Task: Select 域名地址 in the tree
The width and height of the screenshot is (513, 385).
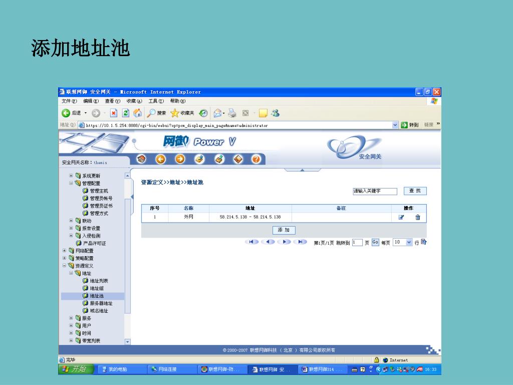Action: pos(99,311)
